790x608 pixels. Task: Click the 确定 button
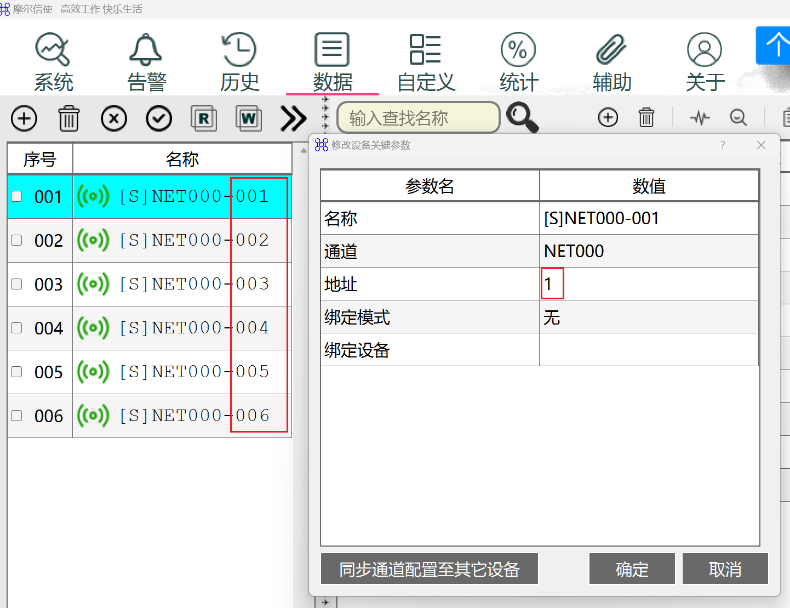point(632,569)
